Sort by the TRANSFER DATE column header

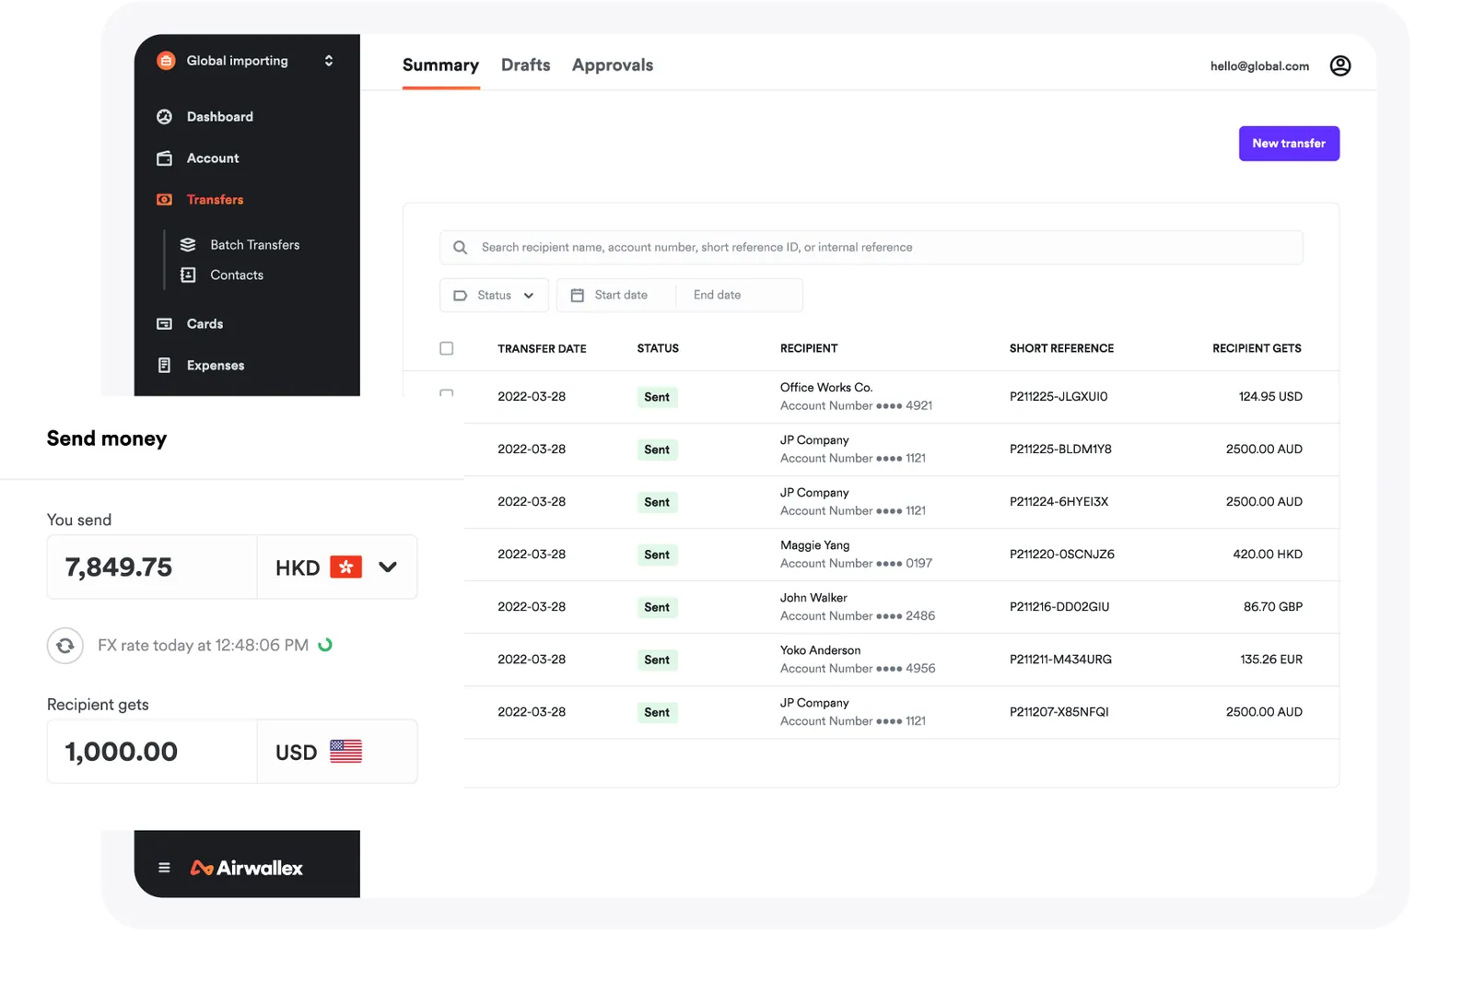pos(542,349)
